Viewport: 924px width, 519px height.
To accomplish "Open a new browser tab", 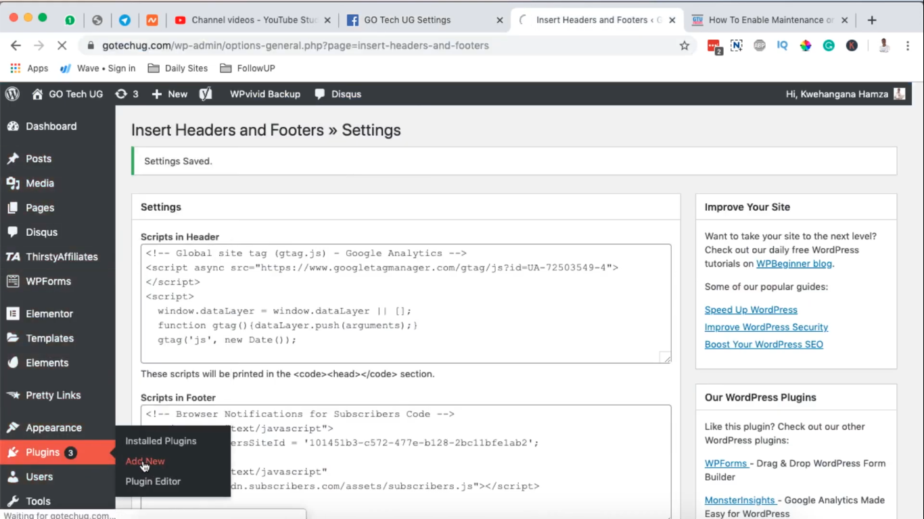I will tap(872, 20).
